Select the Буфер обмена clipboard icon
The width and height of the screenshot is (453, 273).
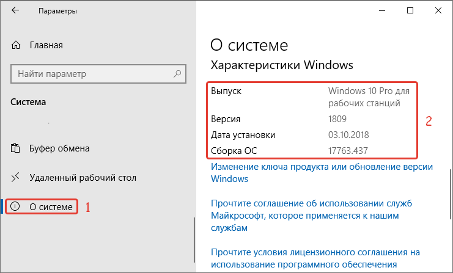[15, 148]
